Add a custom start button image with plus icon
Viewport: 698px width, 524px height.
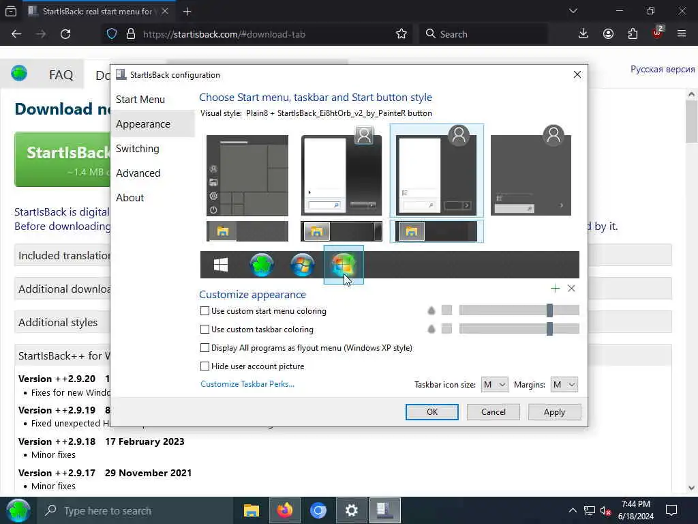coord(555,289)
